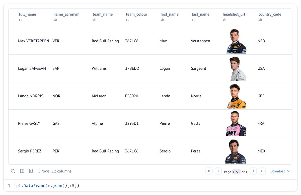Click the last name cell 'Sargeant'

click(x=199, y=68)
